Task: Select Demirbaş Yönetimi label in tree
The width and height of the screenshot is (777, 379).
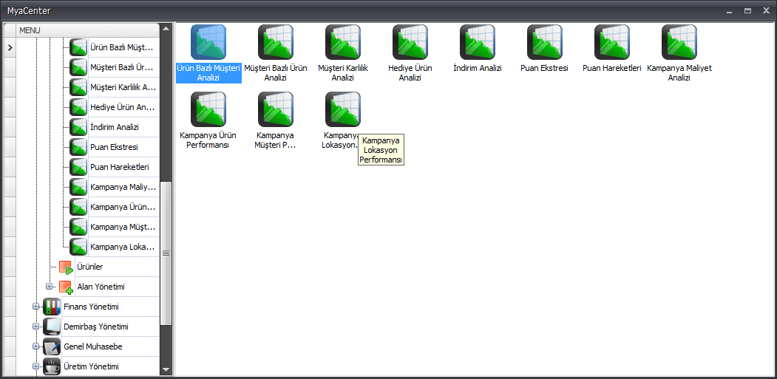Action: click(96, 327)
